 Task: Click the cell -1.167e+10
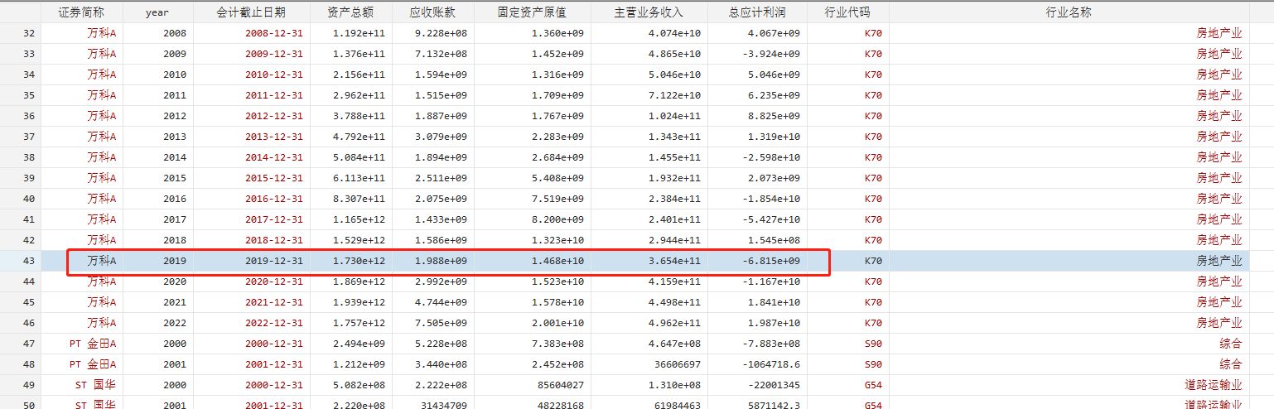(770, 281)
